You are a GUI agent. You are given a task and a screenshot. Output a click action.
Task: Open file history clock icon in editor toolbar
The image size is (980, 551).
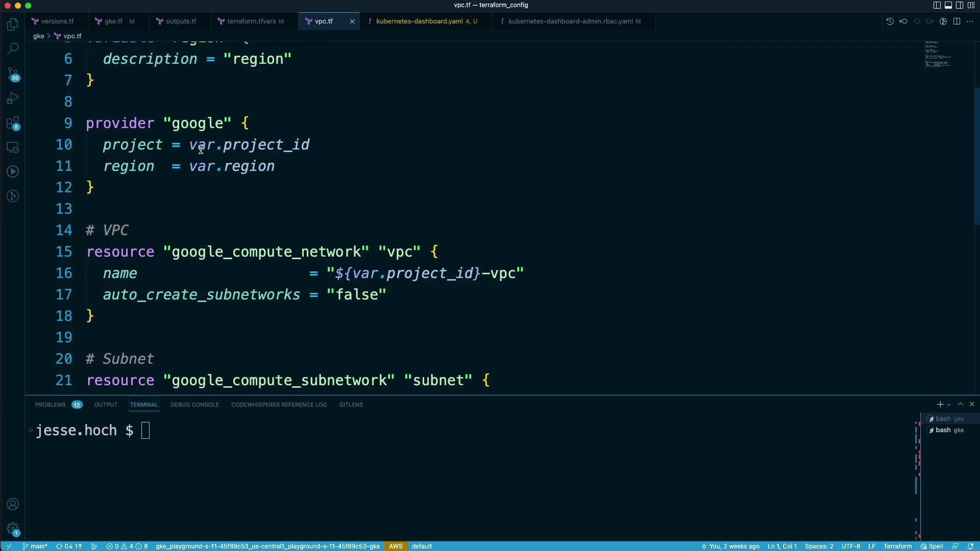pyautogui.click(x=890, y=21)
